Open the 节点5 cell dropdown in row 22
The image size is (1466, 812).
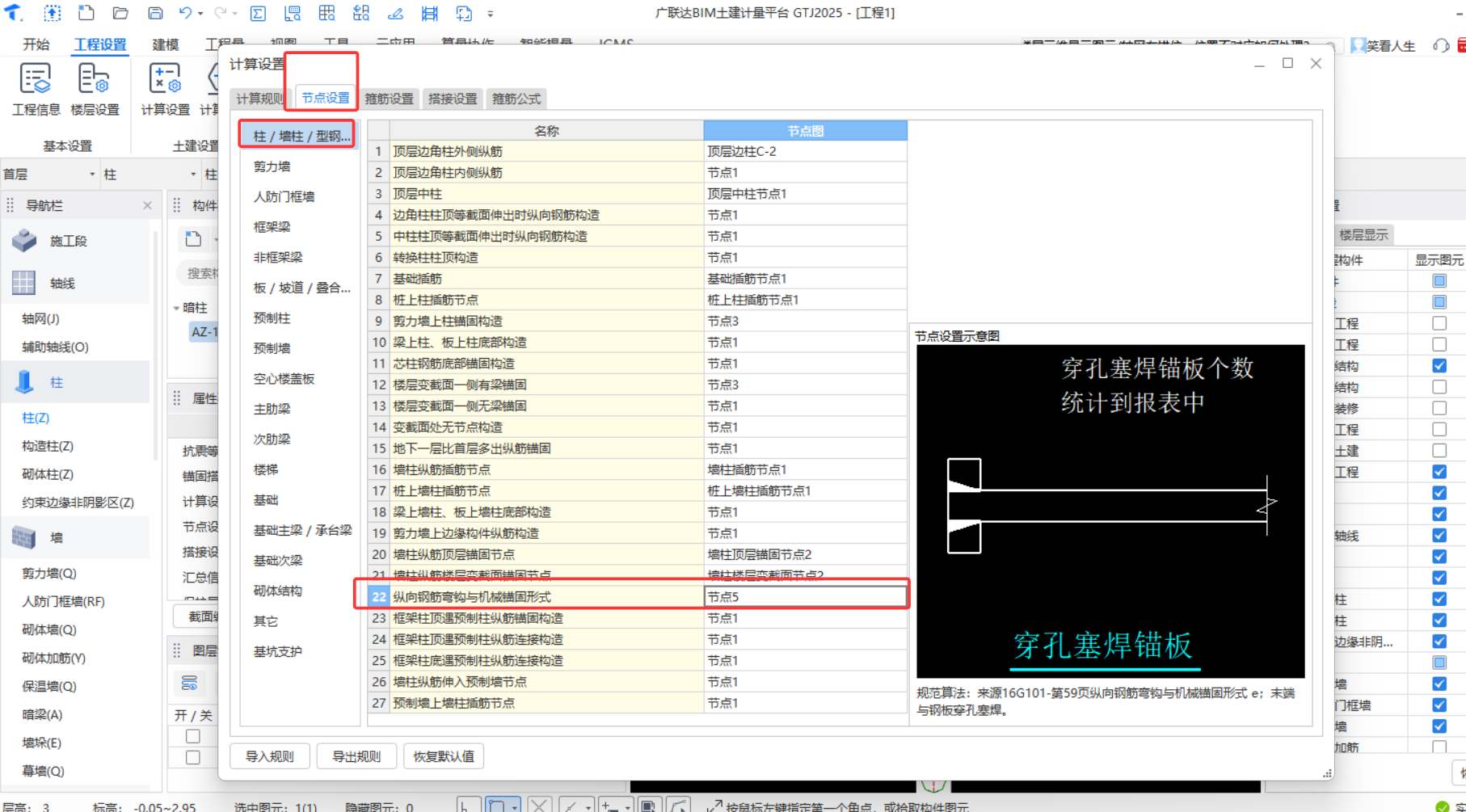coord(805,596)
